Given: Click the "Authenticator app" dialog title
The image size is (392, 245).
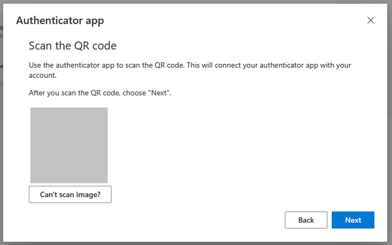Looking at the screenshot, I should [x=60, y=20].
